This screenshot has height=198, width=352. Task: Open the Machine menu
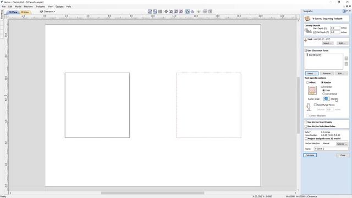(28, 7)
